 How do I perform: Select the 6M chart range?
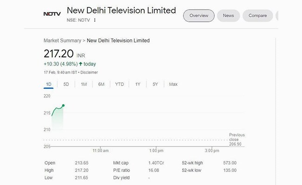point(101,84)
